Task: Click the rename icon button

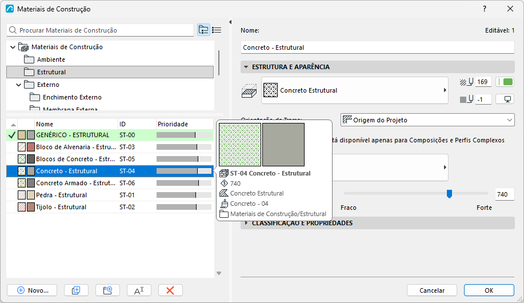Action: click(139, 290)
